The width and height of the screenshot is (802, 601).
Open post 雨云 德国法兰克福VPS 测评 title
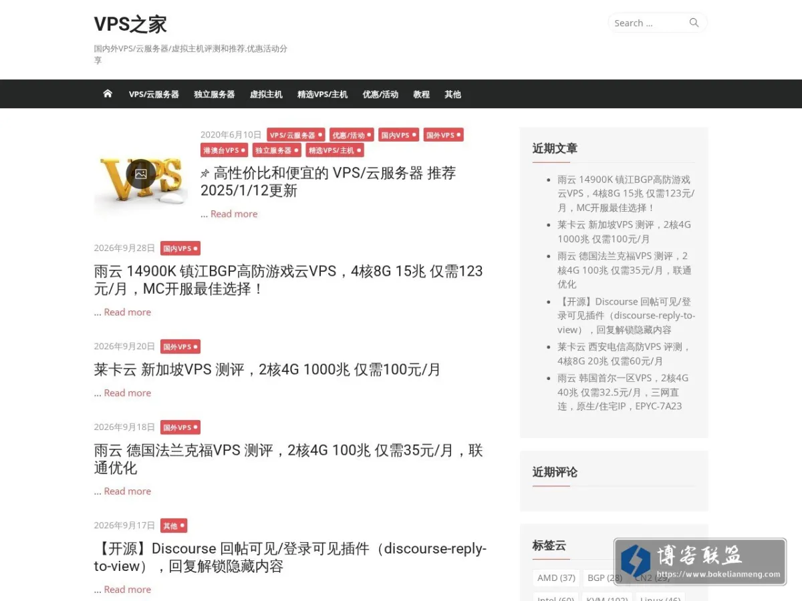288,459
